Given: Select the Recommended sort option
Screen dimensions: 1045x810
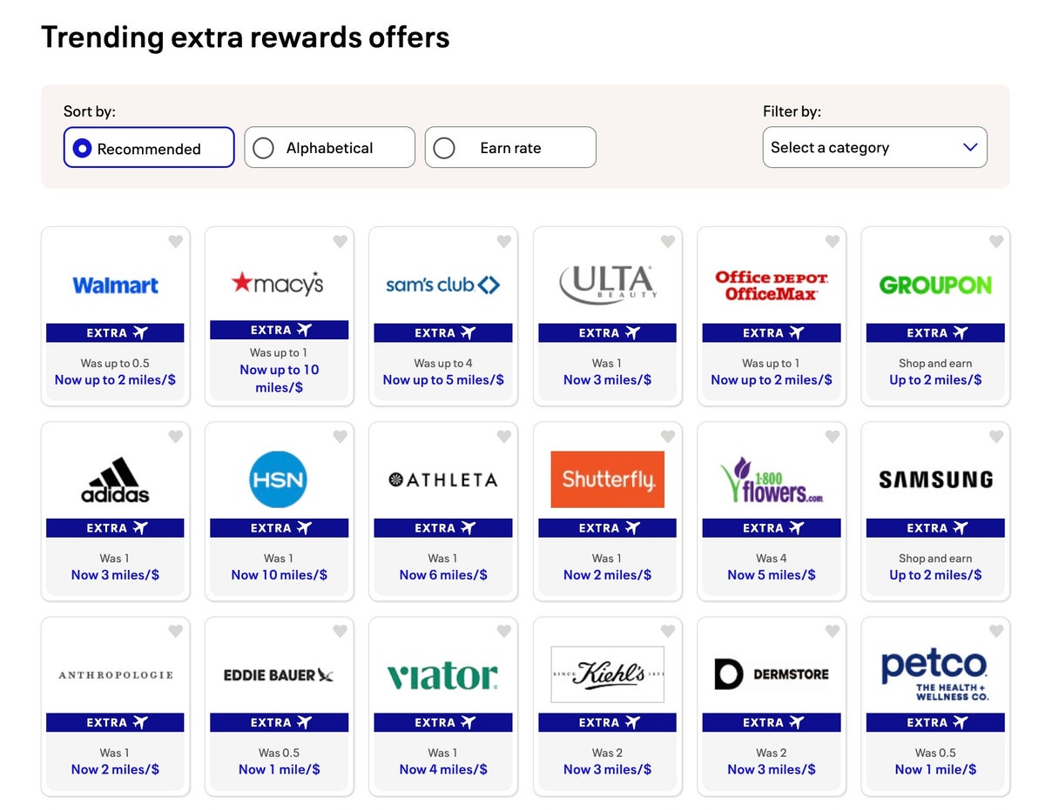Looking at the screenshot, I should point(149,148).
